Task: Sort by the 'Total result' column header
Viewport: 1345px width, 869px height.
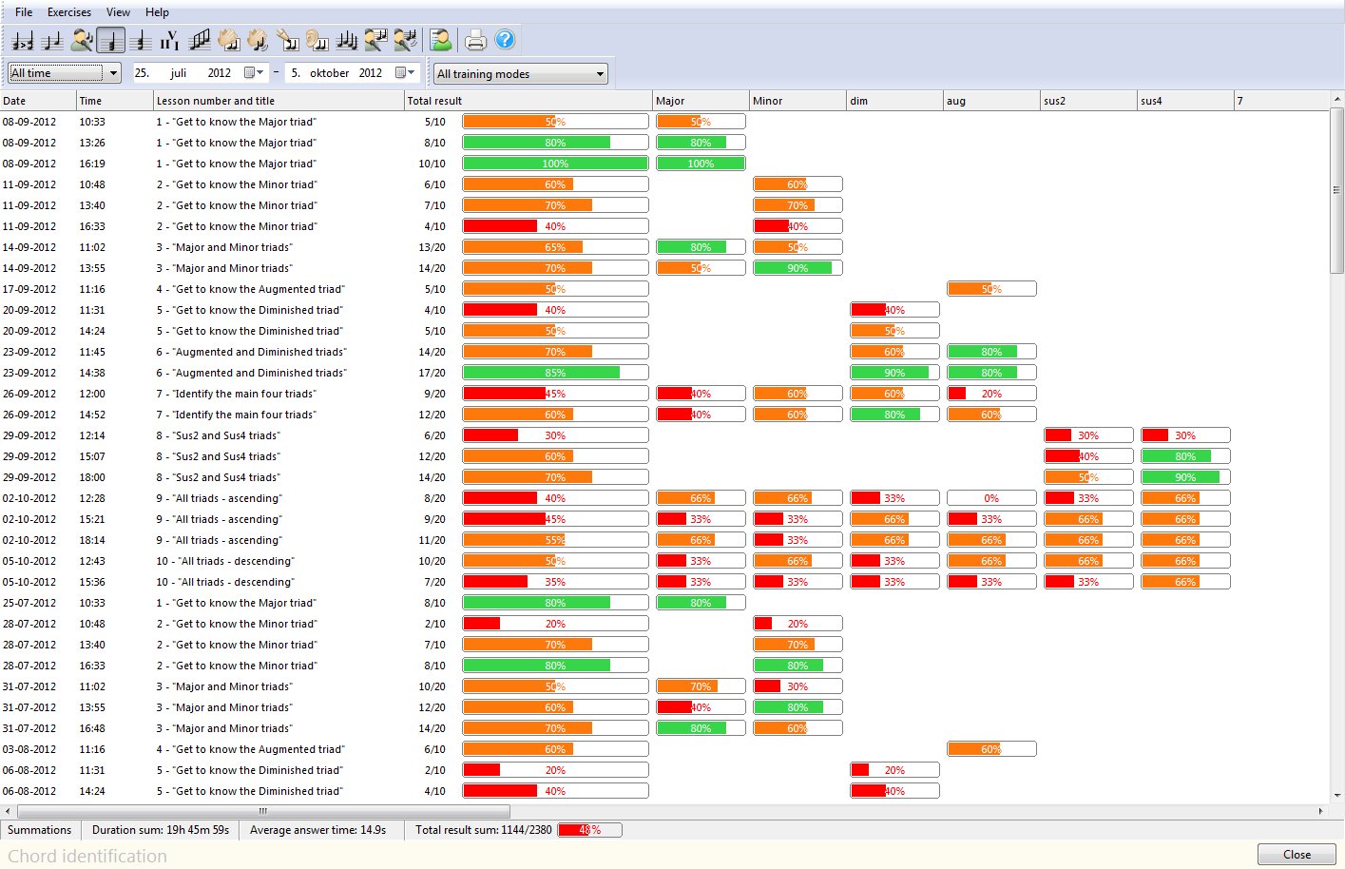Action: (x=434, y=101)
